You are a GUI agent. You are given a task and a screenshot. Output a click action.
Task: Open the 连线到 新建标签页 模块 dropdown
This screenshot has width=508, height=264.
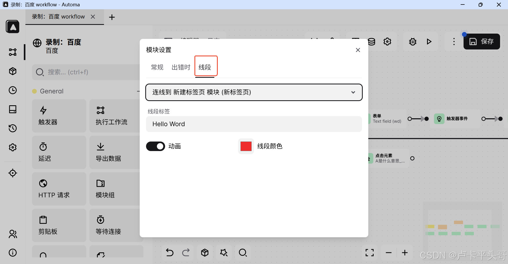pos(253,92)
